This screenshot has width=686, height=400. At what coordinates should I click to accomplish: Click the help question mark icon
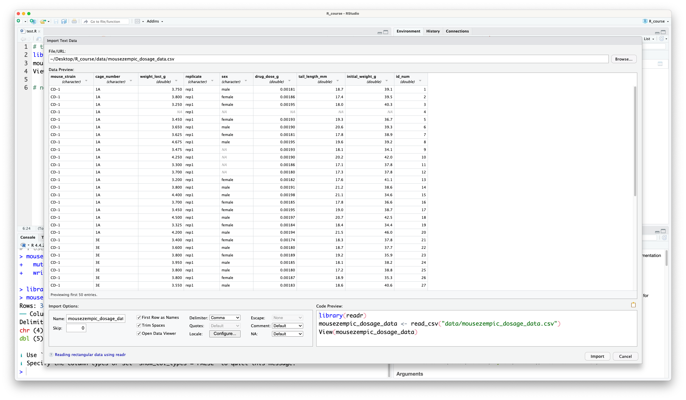point(51,355)
